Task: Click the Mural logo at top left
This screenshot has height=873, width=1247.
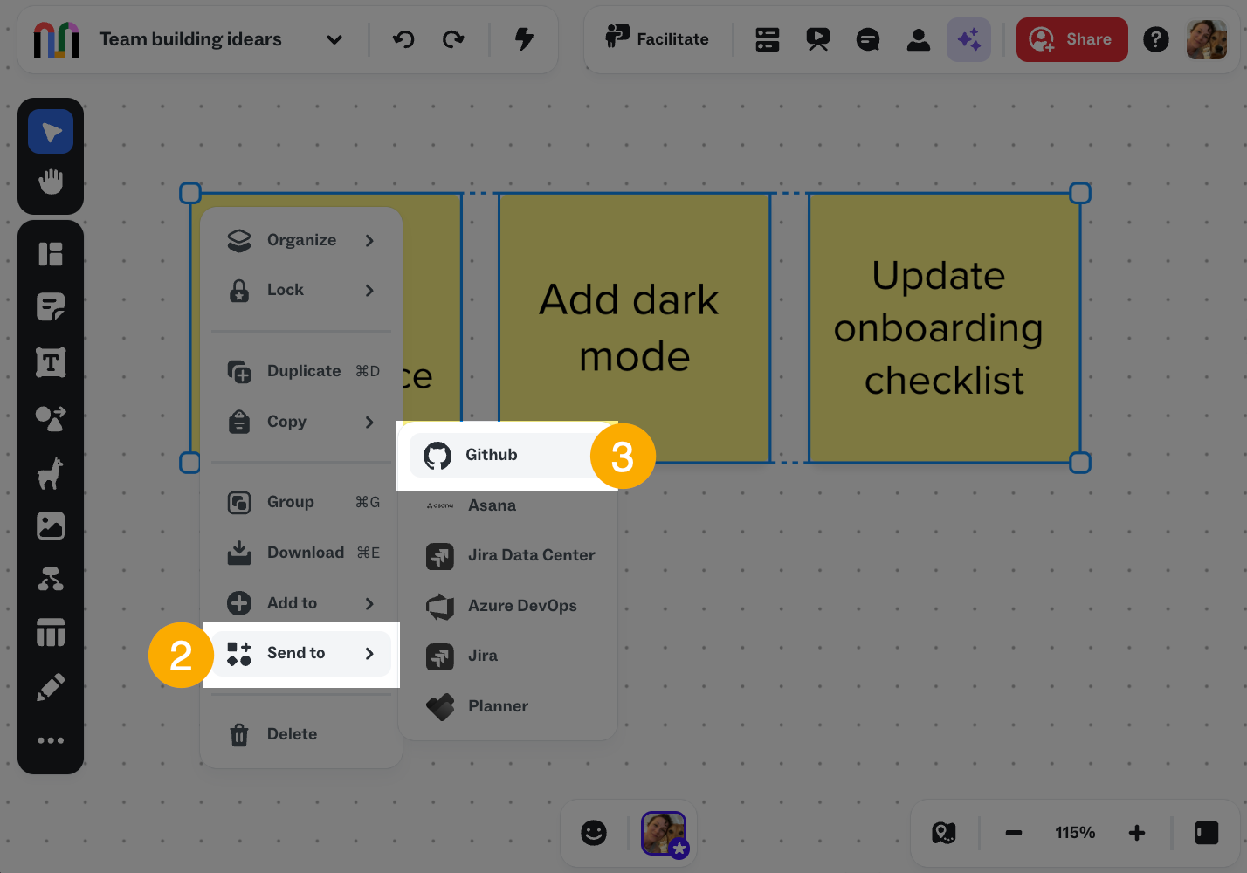Action: pyautogui.click(x=57, y=39)
